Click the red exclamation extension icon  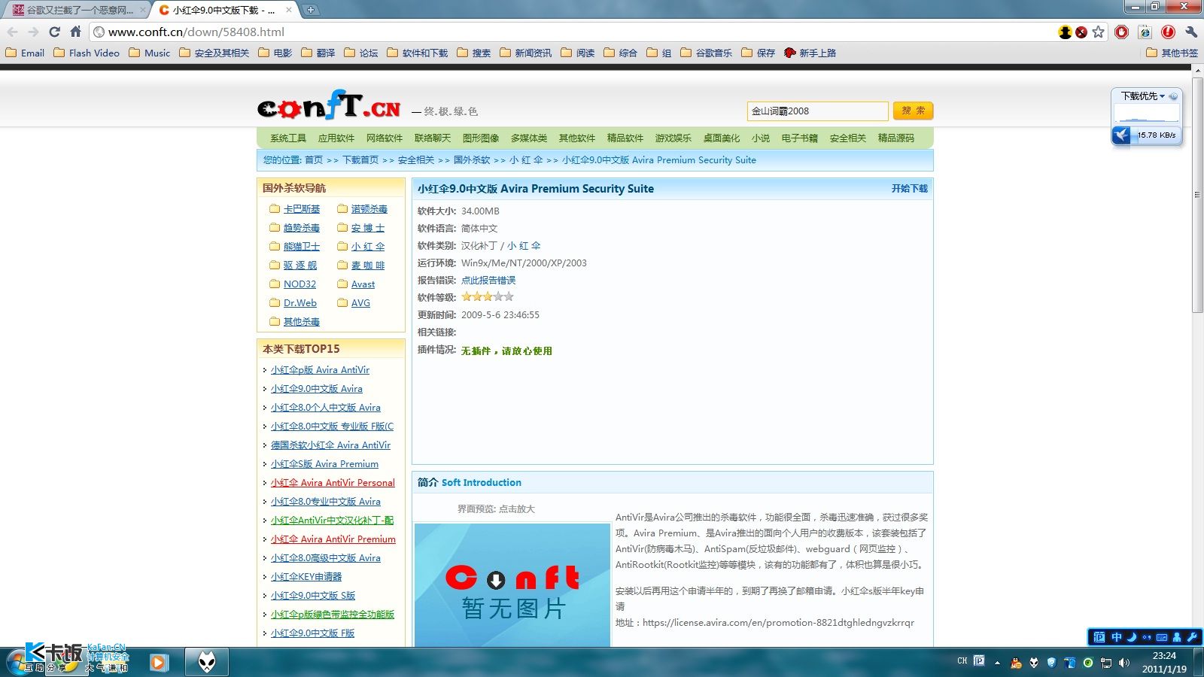(1168, 32)
